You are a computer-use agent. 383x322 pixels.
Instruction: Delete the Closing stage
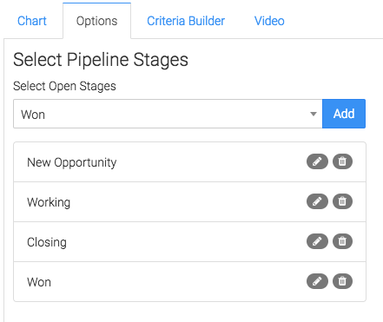tap(342, 241)
